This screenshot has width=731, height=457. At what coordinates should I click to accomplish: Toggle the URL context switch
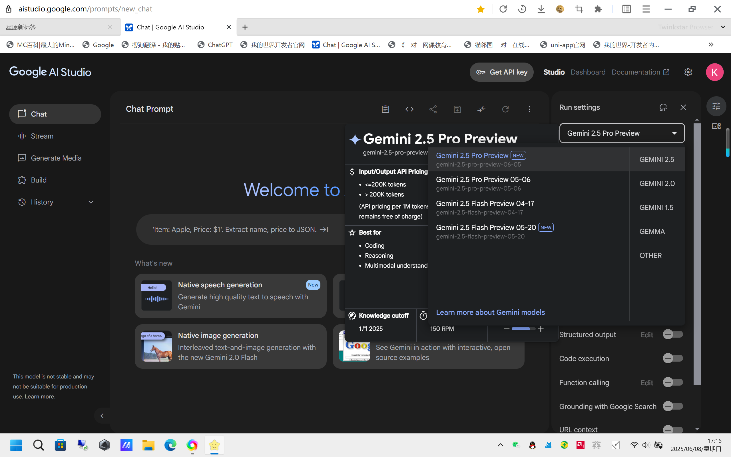[673, 430]
